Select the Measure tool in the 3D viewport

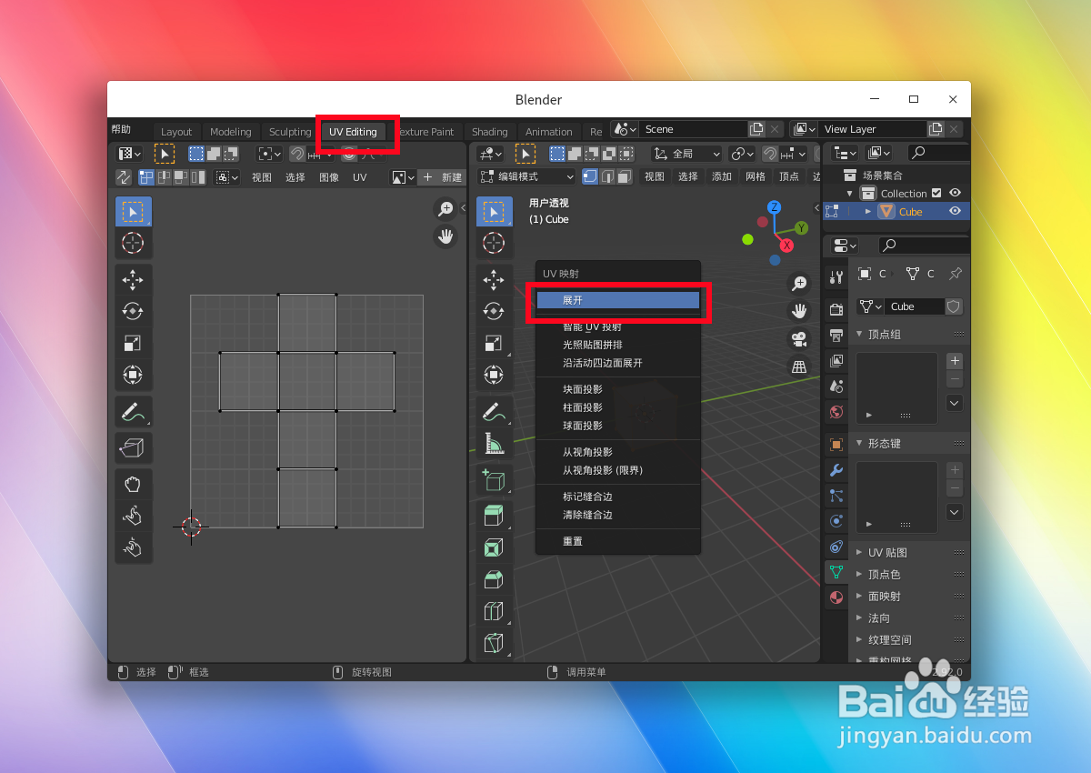[494, 444]
